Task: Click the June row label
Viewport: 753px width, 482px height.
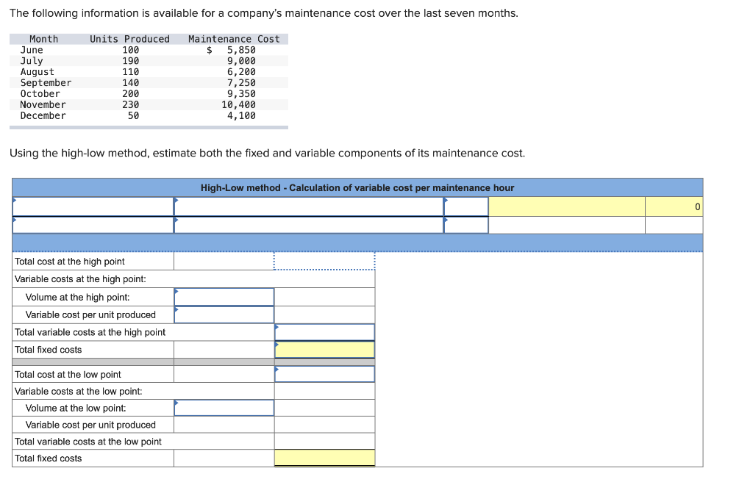Action: click(x=32, y=50)
